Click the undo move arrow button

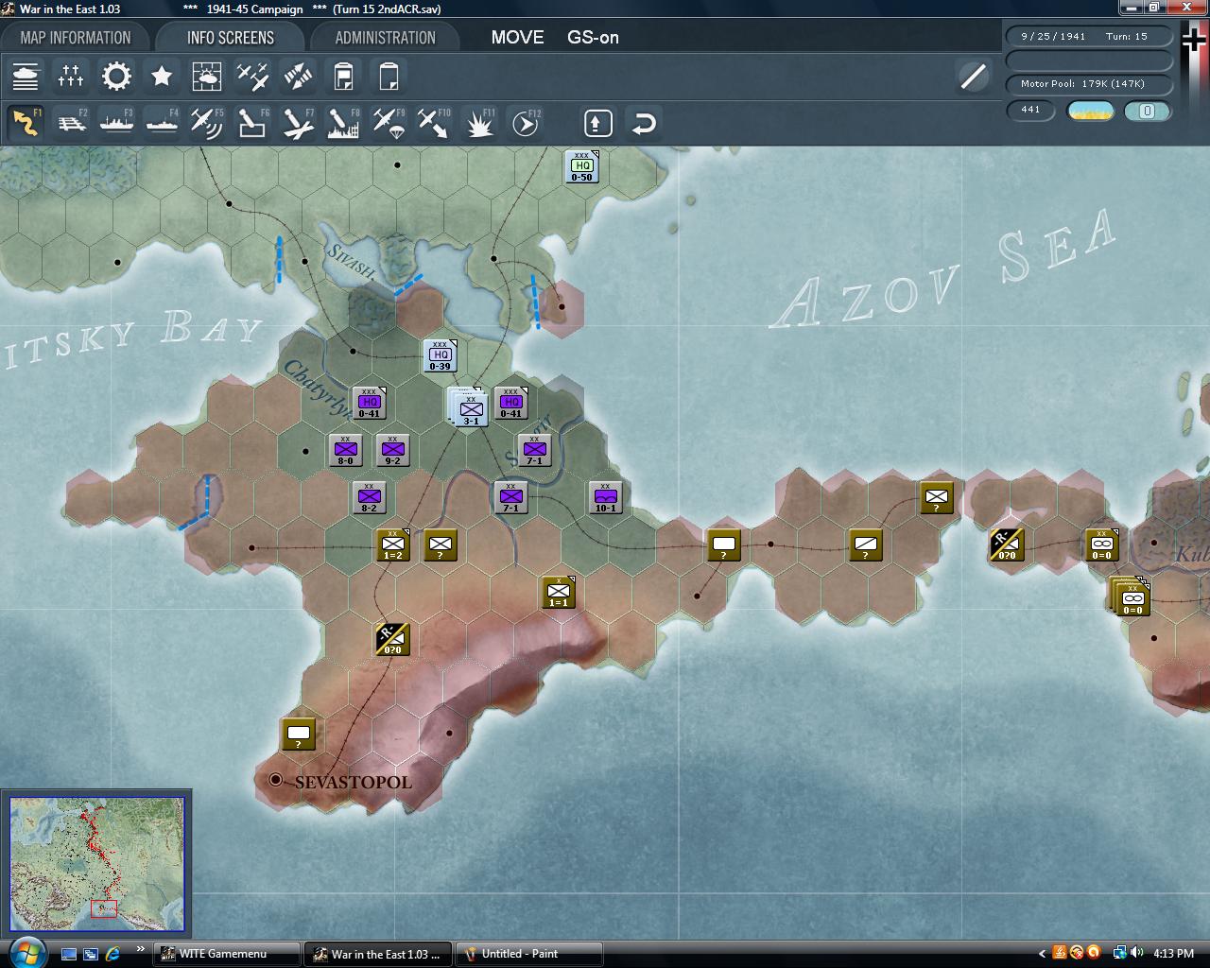point(644,123)
